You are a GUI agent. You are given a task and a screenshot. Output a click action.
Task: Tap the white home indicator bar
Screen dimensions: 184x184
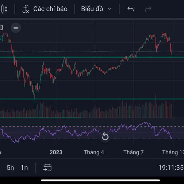pos(100,180)
